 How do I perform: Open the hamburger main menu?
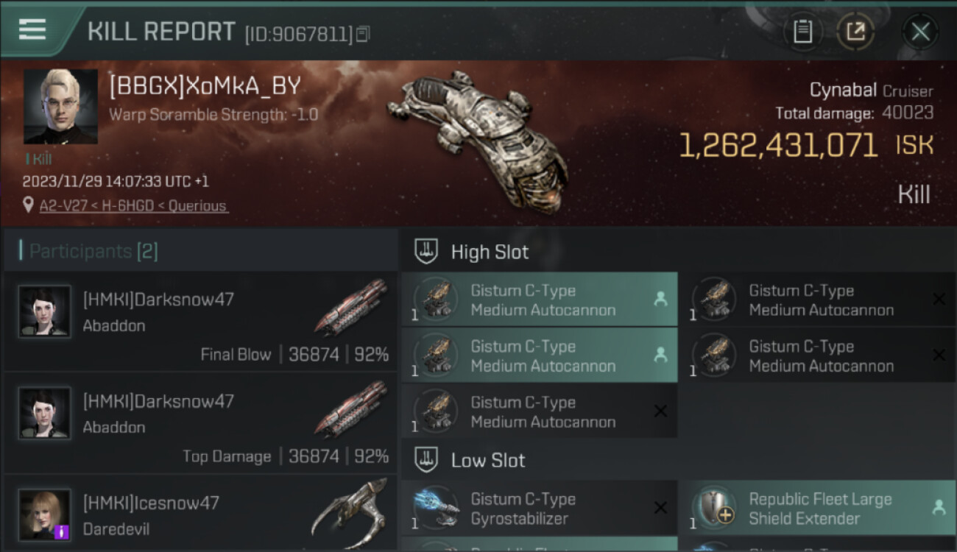(x=32, y=29)
